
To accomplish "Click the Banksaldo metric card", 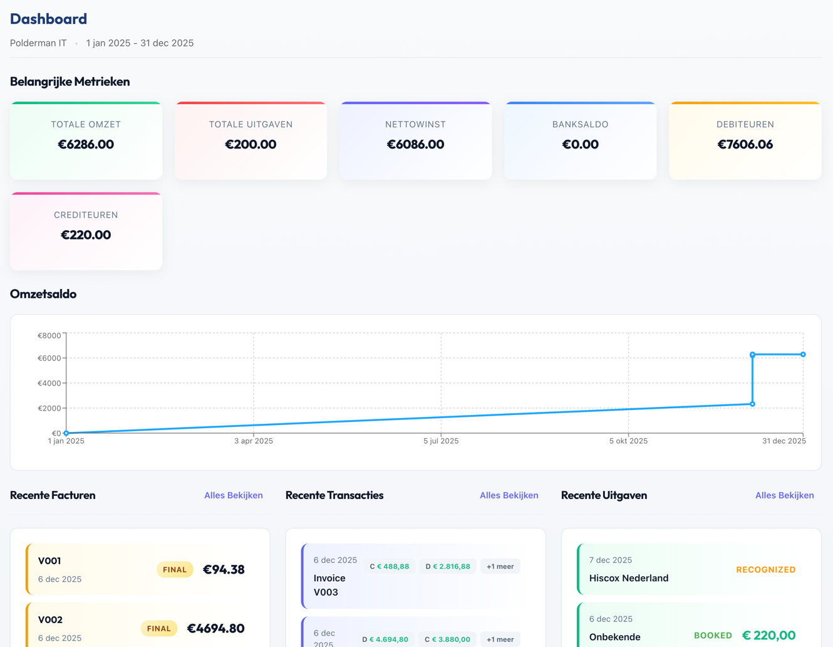I will tap(580, 141).
